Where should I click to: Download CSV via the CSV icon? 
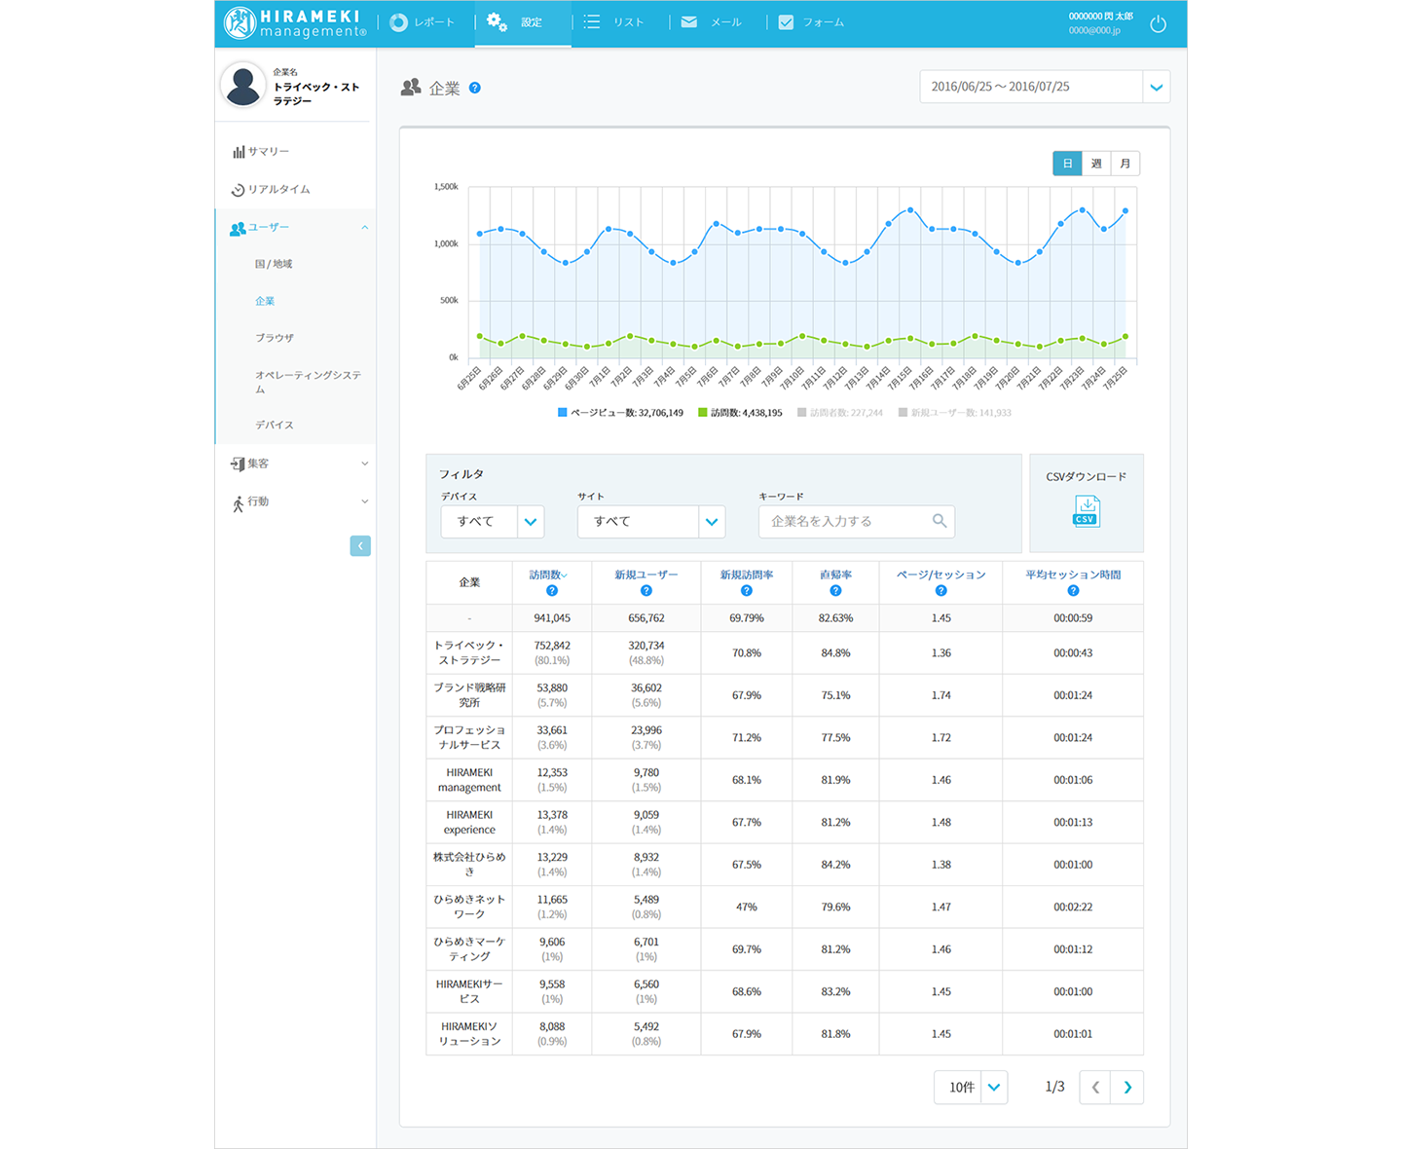1086,511
